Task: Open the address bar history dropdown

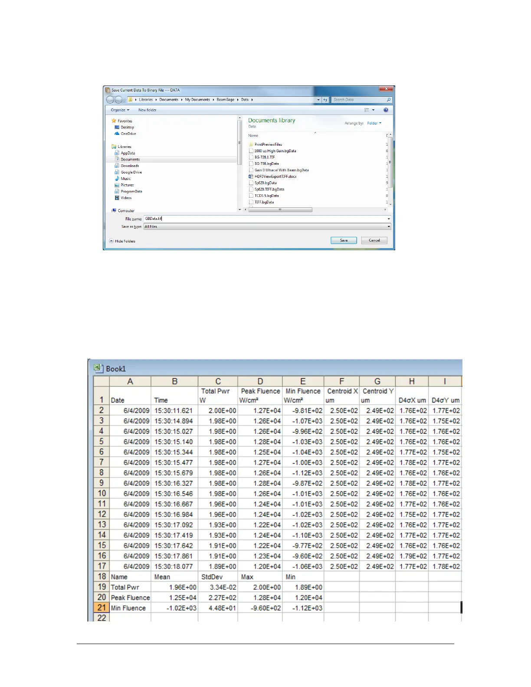Action: pyautogui.click(x=318, y=100)
